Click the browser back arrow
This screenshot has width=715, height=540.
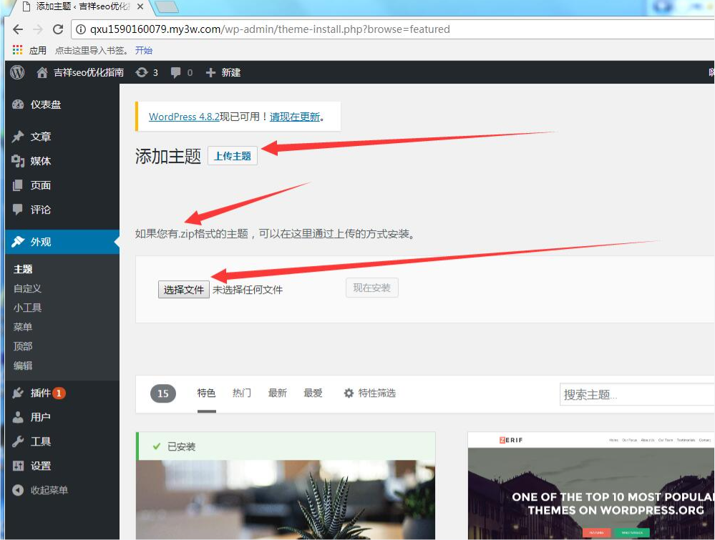point(18,29)
